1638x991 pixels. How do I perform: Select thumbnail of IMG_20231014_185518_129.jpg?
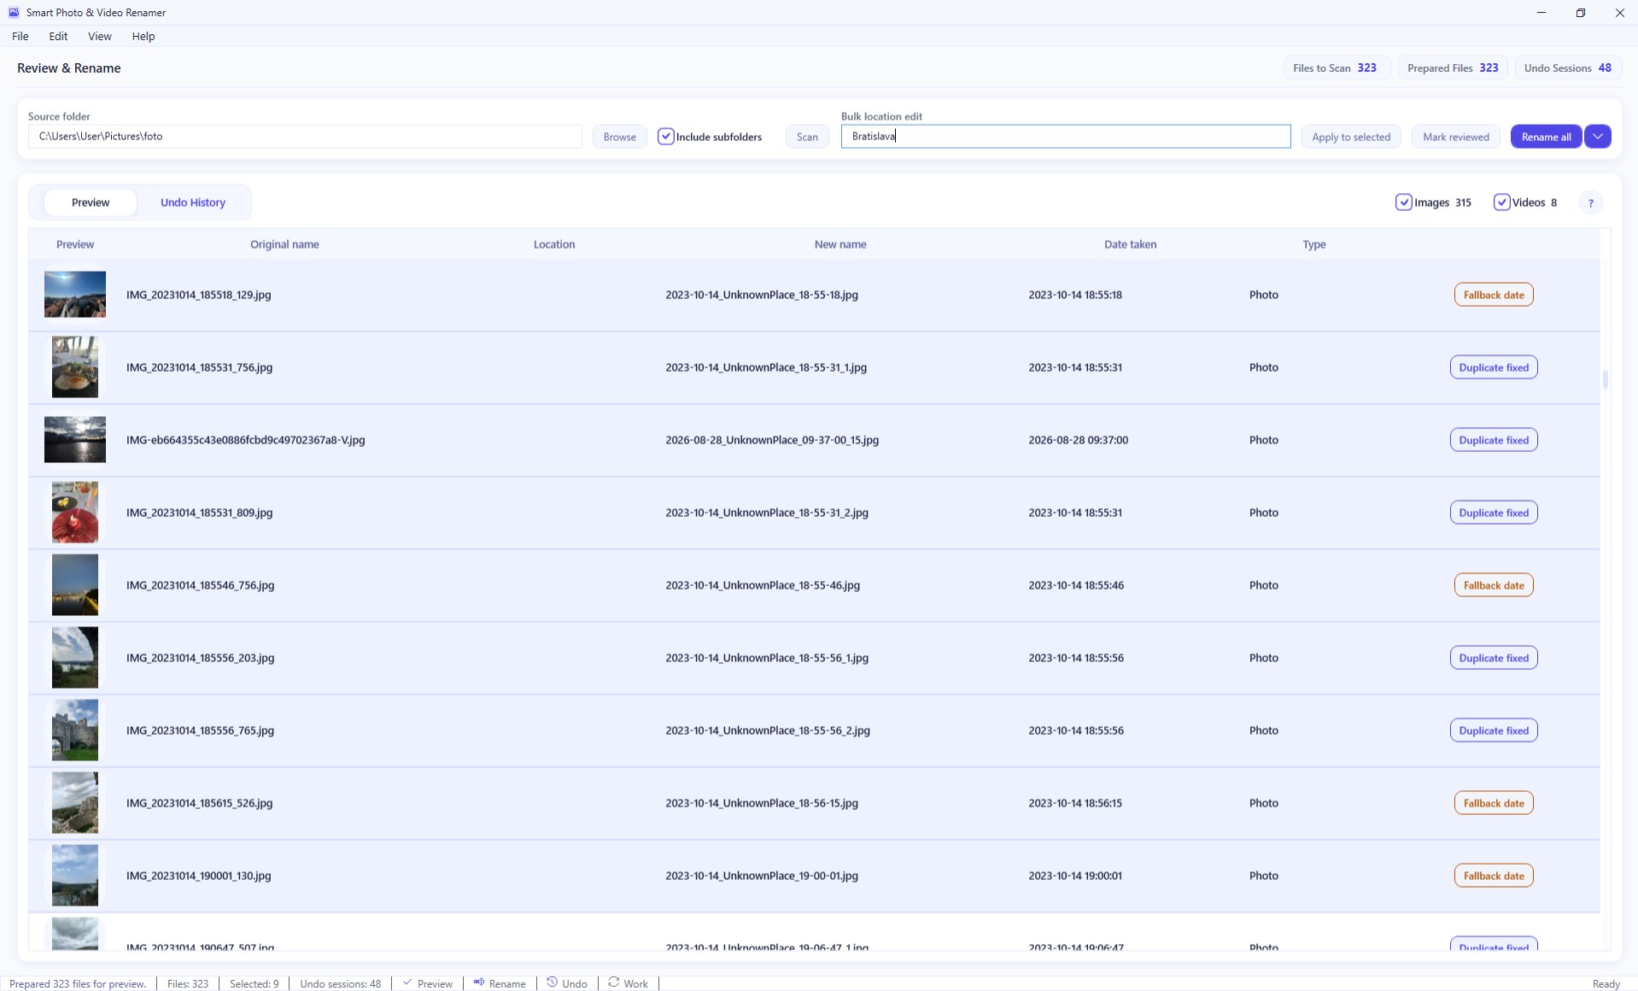(75, 295)
